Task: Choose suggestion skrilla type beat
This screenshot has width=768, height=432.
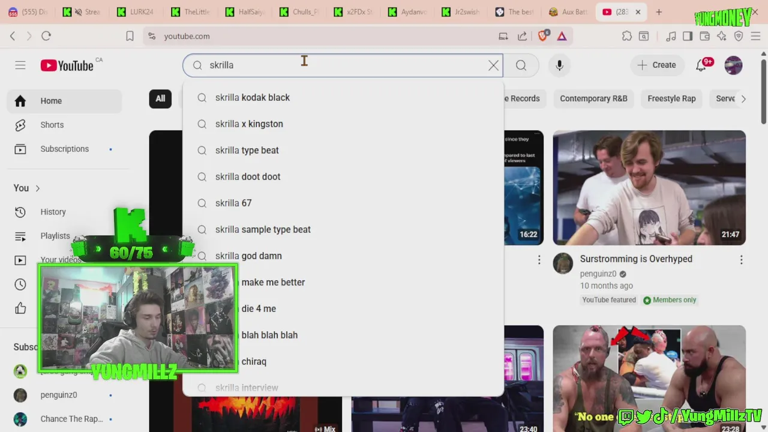Action: click(343, 150)
